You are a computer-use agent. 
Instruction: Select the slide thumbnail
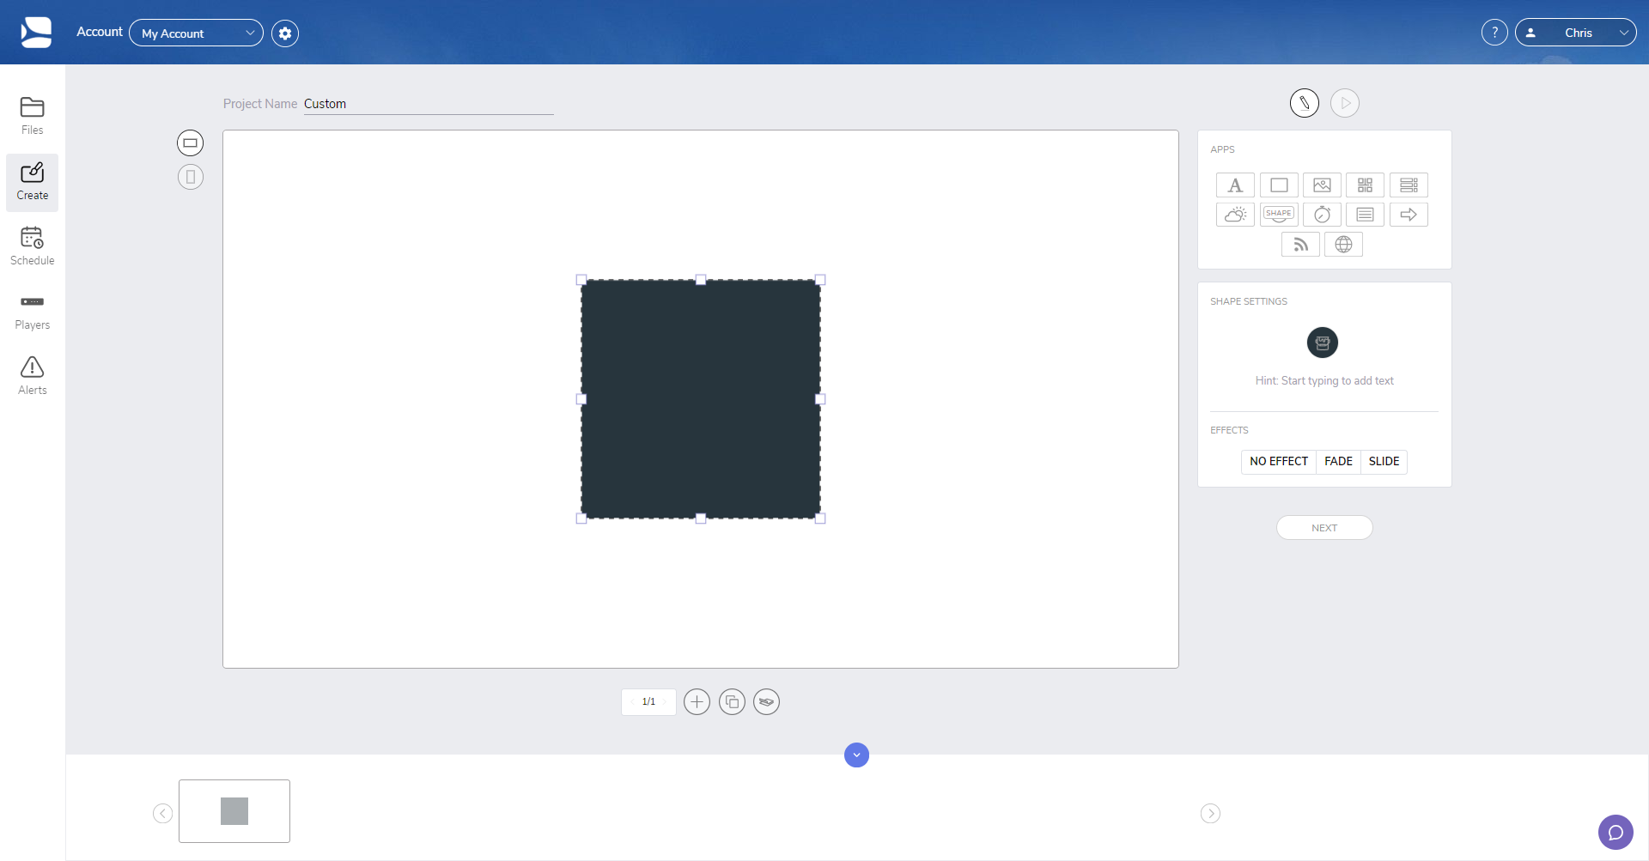point(234,811)
